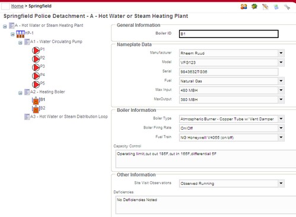This screenshot has width=296, height=217.
Task: Click the blank square beside Home breadcrumb
Action: tap(5, 7)
